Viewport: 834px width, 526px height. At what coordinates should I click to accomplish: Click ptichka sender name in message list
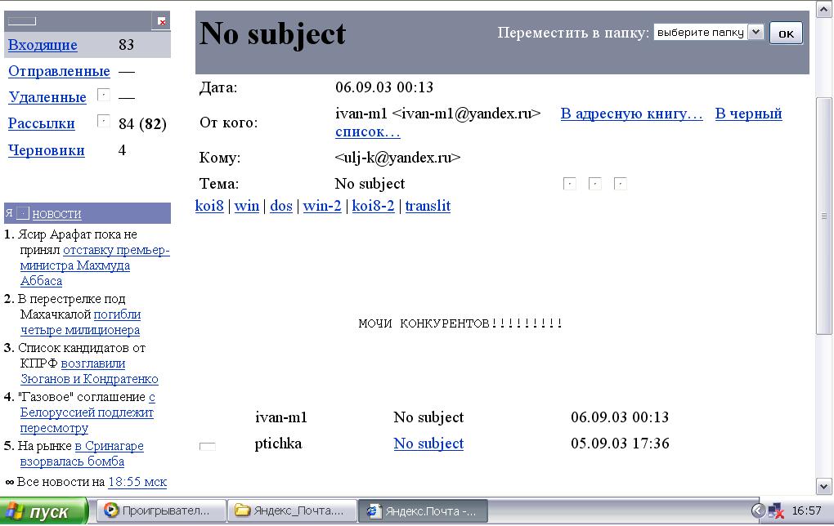278,444
